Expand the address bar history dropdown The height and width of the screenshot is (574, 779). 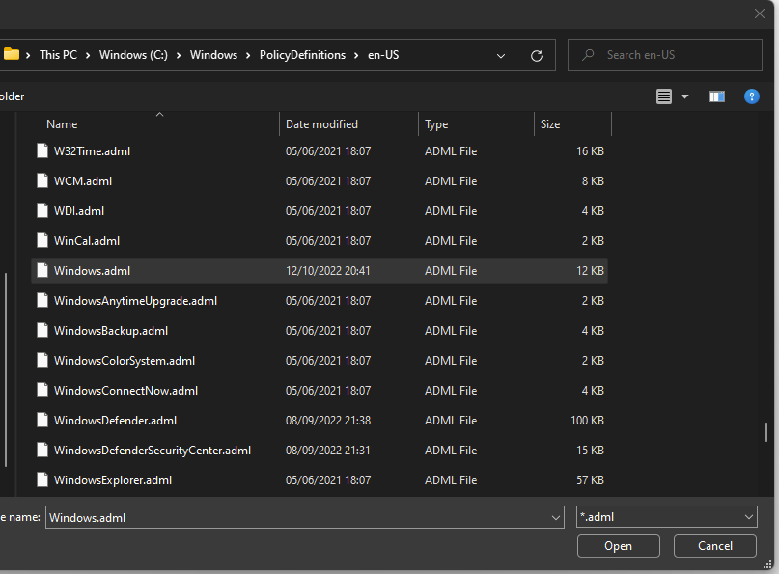501,56
